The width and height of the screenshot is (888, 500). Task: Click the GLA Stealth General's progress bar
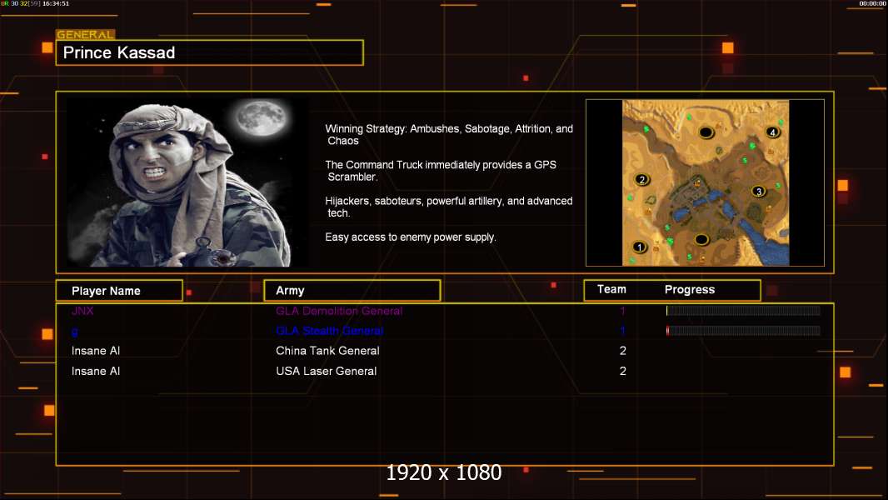(743, 331)
